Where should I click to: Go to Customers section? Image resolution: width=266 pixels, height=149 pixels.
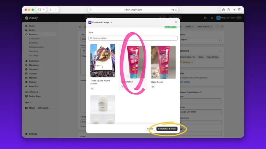point(34,61)
